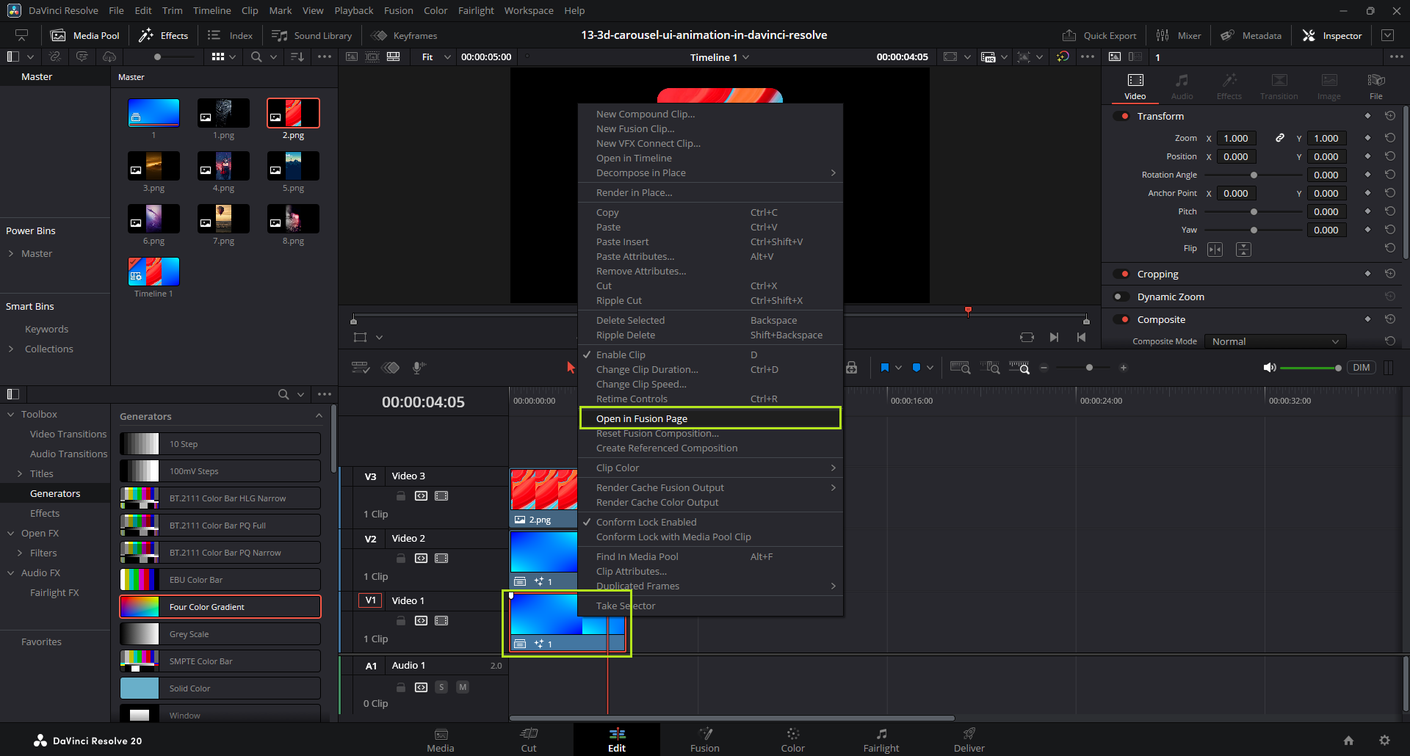
Task: Mute the Audio 1 track
Action: pos(463,687)
